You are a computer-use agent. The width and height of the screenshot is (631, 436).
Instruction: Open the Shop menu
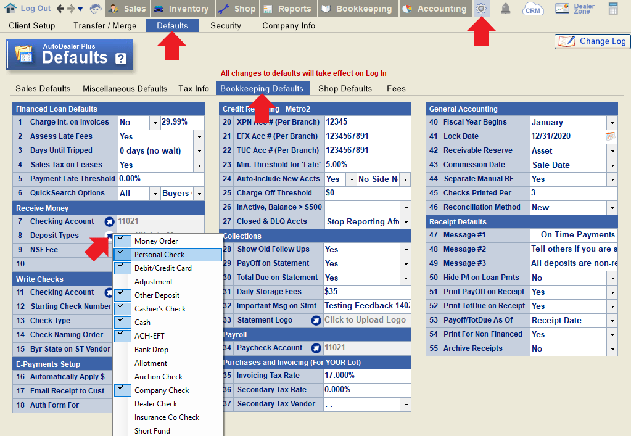(x=238, y=9)
